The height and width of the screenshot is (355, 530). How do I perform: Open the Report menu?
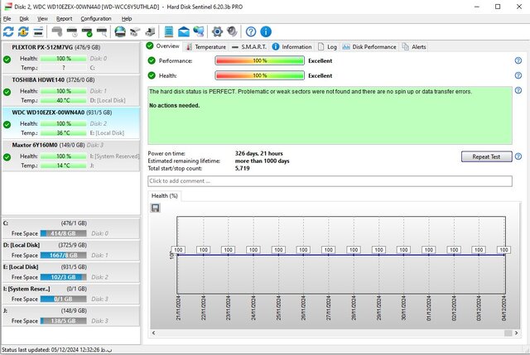[x=64, y=17]
